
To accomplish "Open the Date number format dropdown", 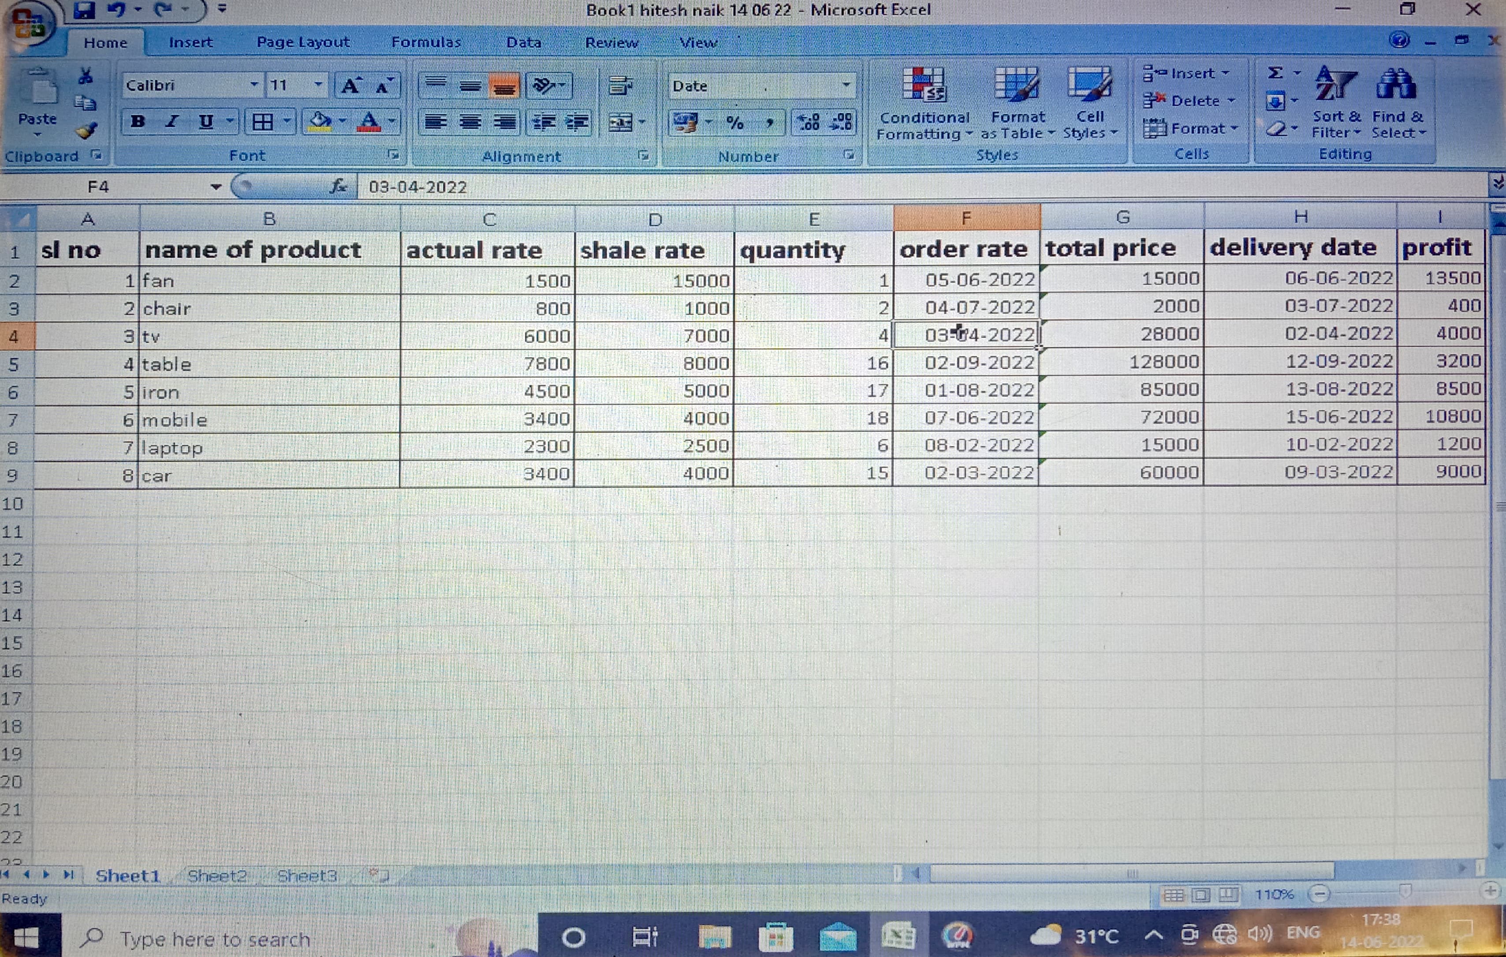I will 846,85.
